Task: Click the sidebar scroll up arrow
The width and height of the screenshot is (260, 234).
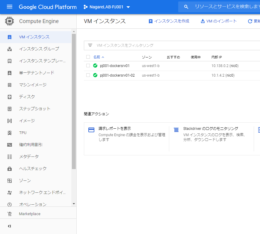Action: pyautogui.click(x=74, y=31)
